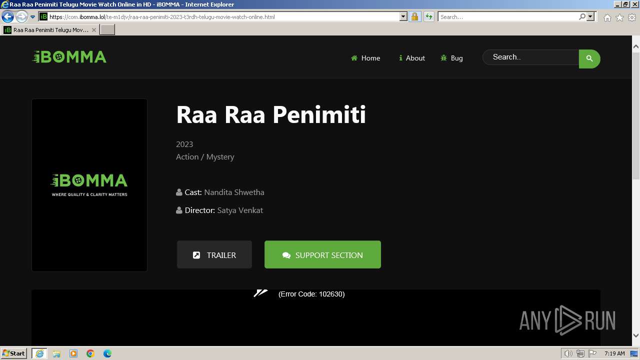Click the browser Forward arrow button

coord(21,16)
